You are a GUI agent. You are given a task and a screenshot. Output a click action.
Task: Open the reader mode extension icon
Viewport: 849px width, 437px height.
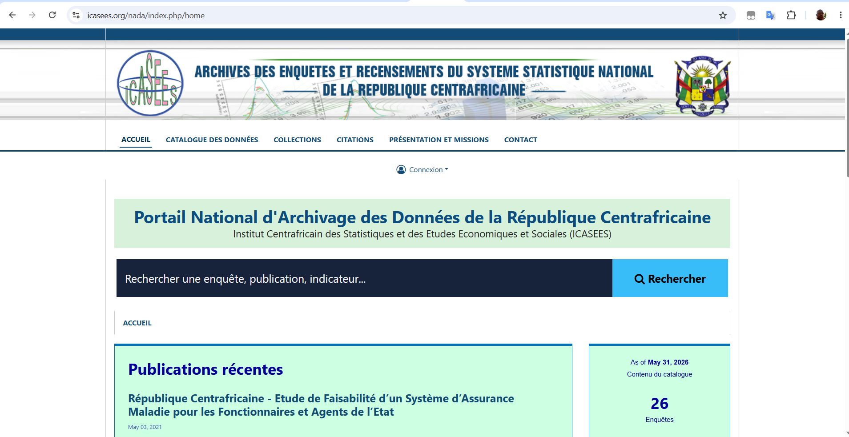[x=751, y=16]
